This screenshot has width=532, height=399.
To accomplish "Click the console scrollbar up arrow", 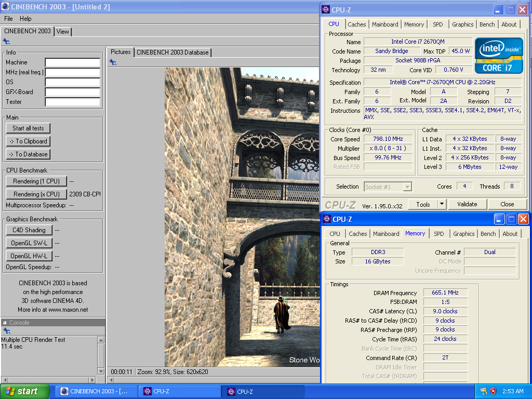I will pyautogui.click(x=101, y=340).
